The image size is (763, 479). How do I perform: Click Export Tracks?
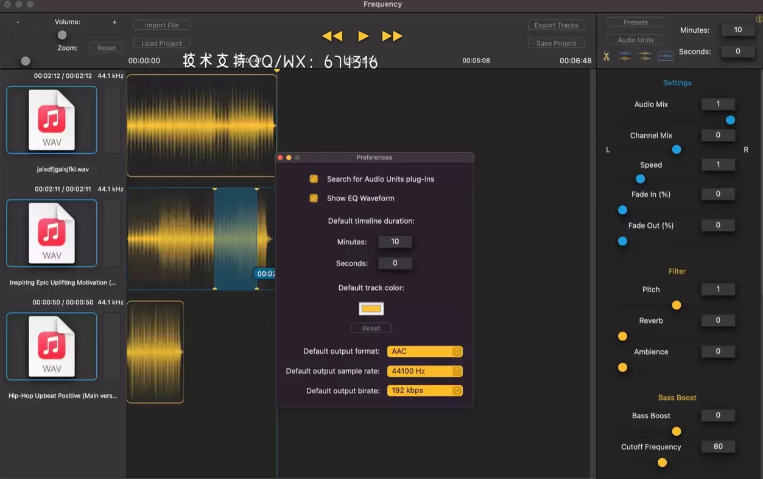click(555, 25)
